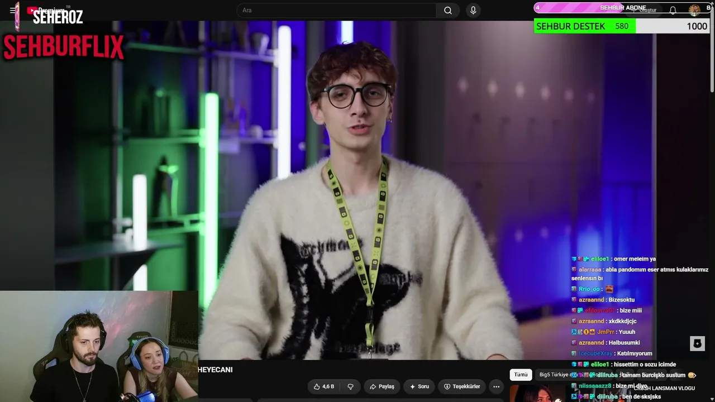Open the recommended video thumbnail under the chips

coord(539,393)
